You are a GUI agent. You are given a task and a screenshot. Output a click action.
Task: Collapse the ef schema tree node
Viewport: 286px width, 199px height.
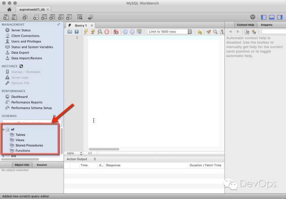tap(3, 129)
